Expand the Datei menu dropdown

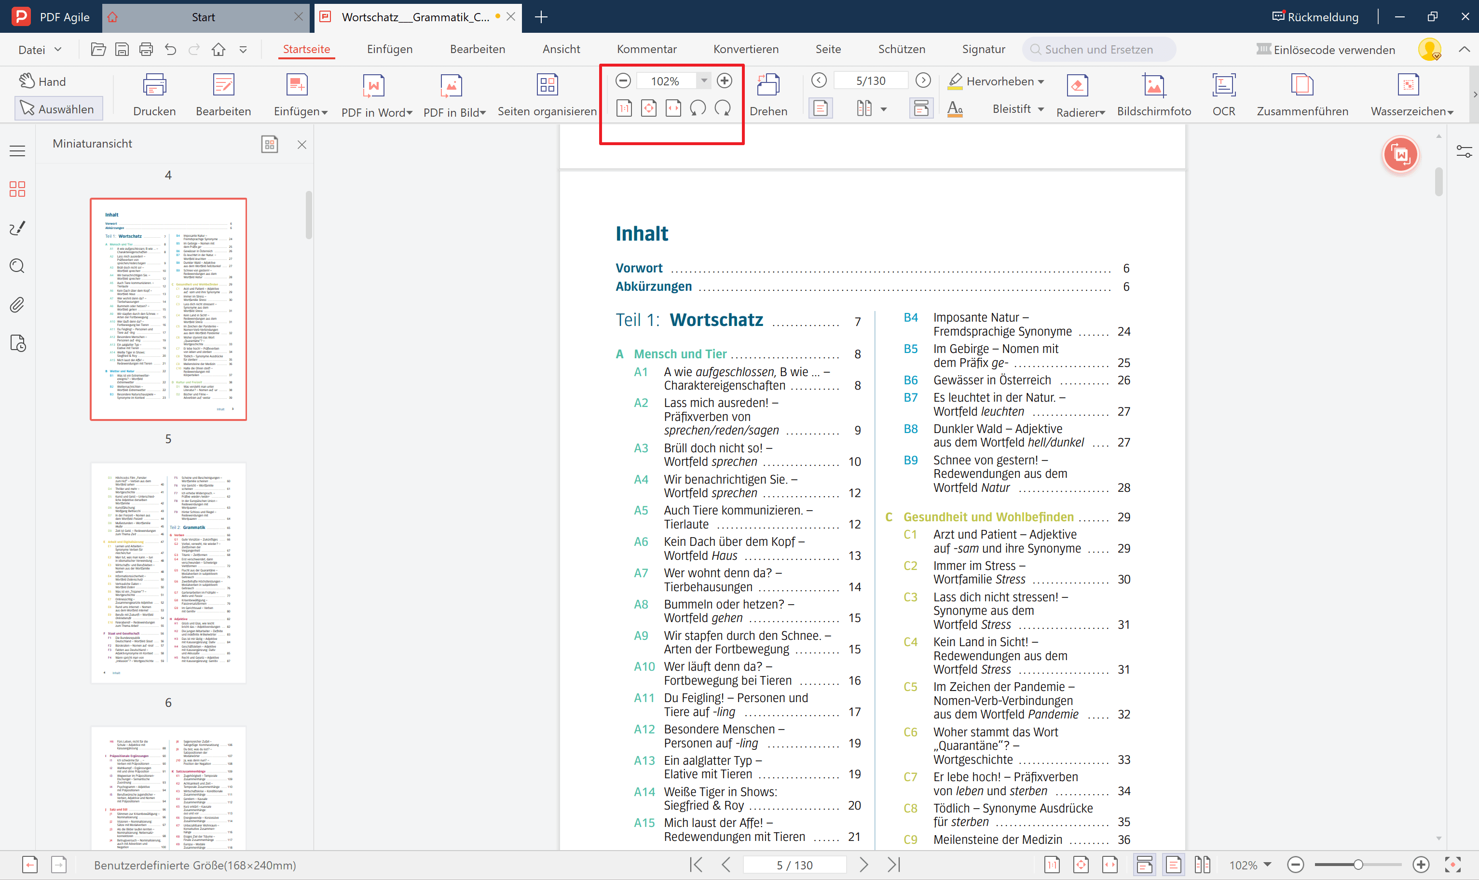coord(39,50)
